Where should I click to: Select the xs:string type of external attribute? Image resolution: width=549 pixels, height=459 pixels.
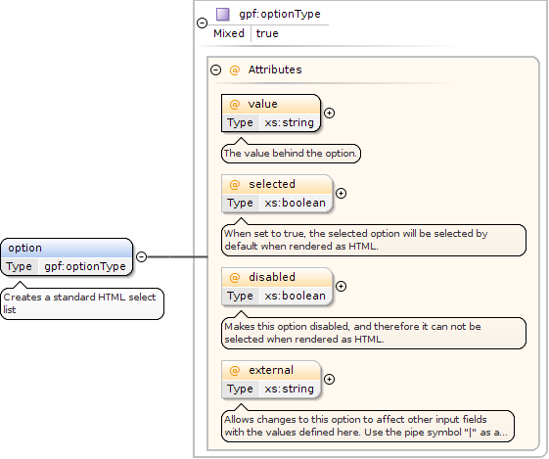(x=290, y=389)
